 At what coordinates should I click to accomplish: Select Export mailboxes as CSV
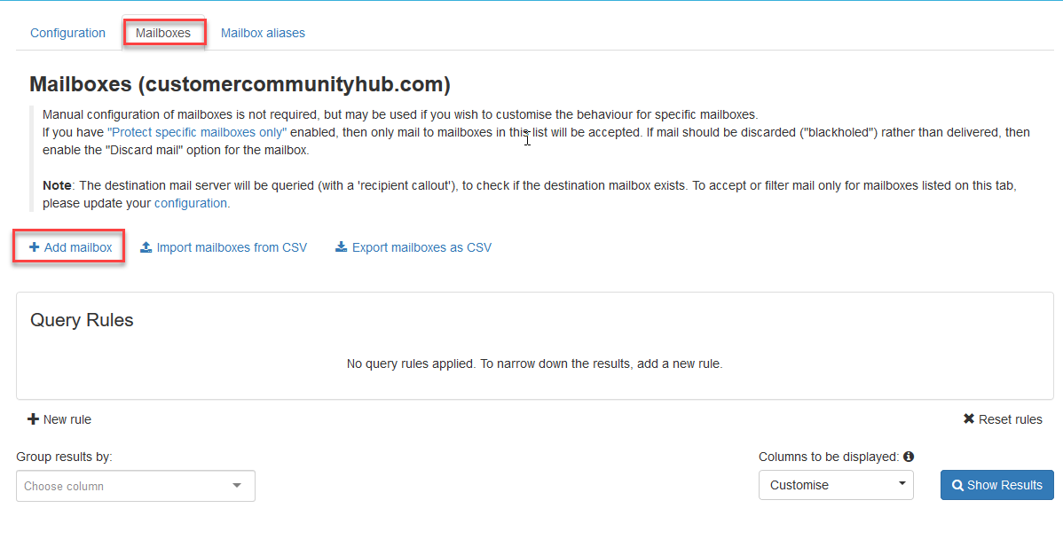click(x=421, y=247)
